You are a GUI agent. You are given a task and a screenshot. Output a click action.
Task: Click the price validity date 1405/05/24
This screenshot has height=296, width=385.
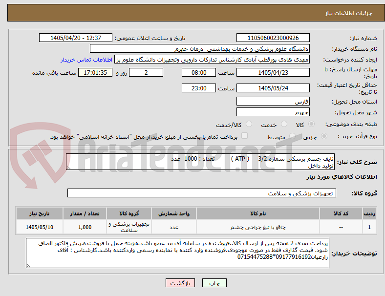tap(273, 88)
